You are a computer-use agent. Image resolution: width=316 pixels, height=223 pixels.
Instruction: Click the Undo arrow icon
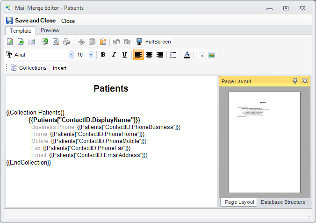117,42
